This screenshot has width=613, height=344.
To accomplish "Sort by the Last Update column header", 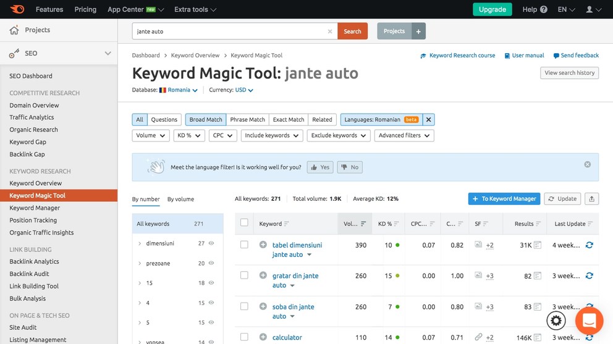I will (573, 224).
